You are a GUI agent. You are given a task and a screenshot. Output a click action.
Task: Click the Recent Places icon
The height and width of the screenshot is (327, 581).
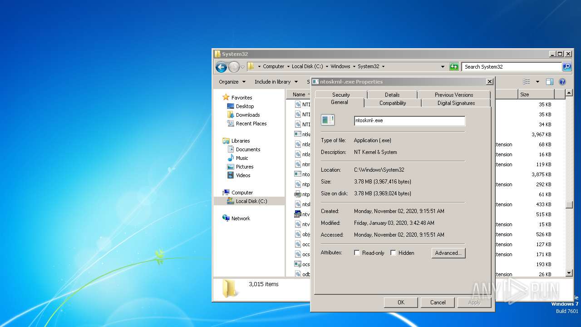[231, 124]
